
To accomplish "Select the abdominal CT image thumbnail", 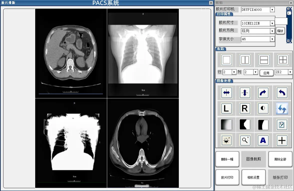I will (71, 53).
